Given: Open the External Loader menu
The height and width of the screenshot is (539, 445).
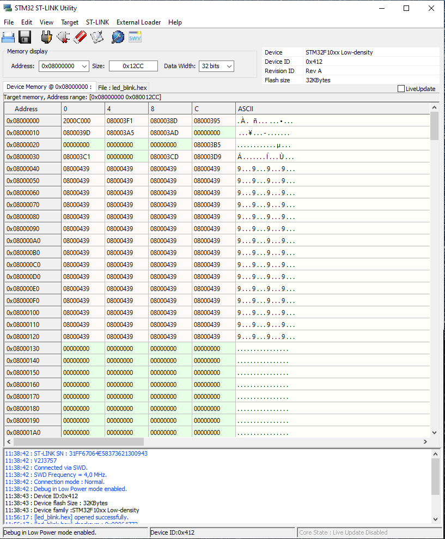Looking at the screenshot, I should 138,22.
